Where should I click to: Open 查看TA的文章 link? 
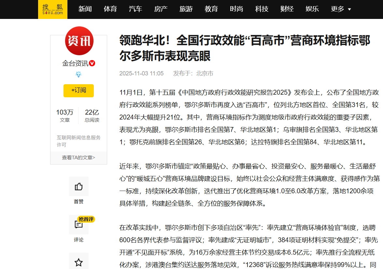coord(78,158)
